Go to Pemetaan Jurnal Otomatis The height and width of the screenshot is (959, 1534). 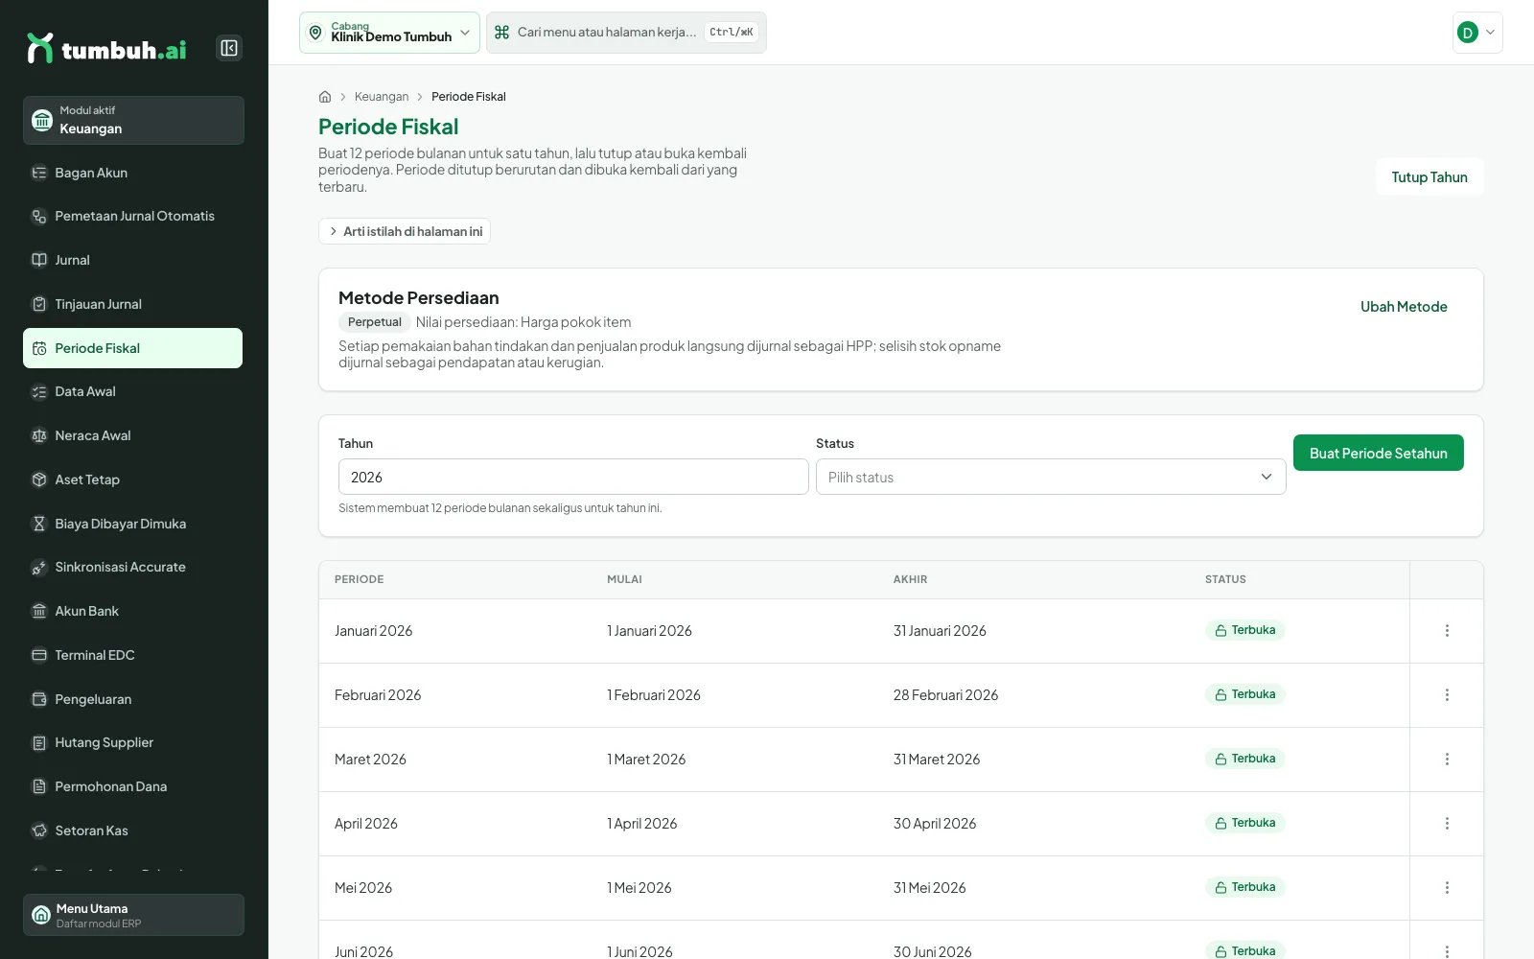(x=133, y=216)
